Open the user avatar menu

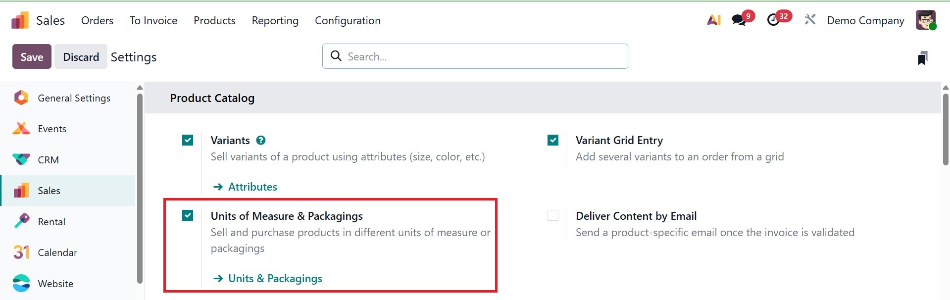pyautogui.click(x=925, y=20)
